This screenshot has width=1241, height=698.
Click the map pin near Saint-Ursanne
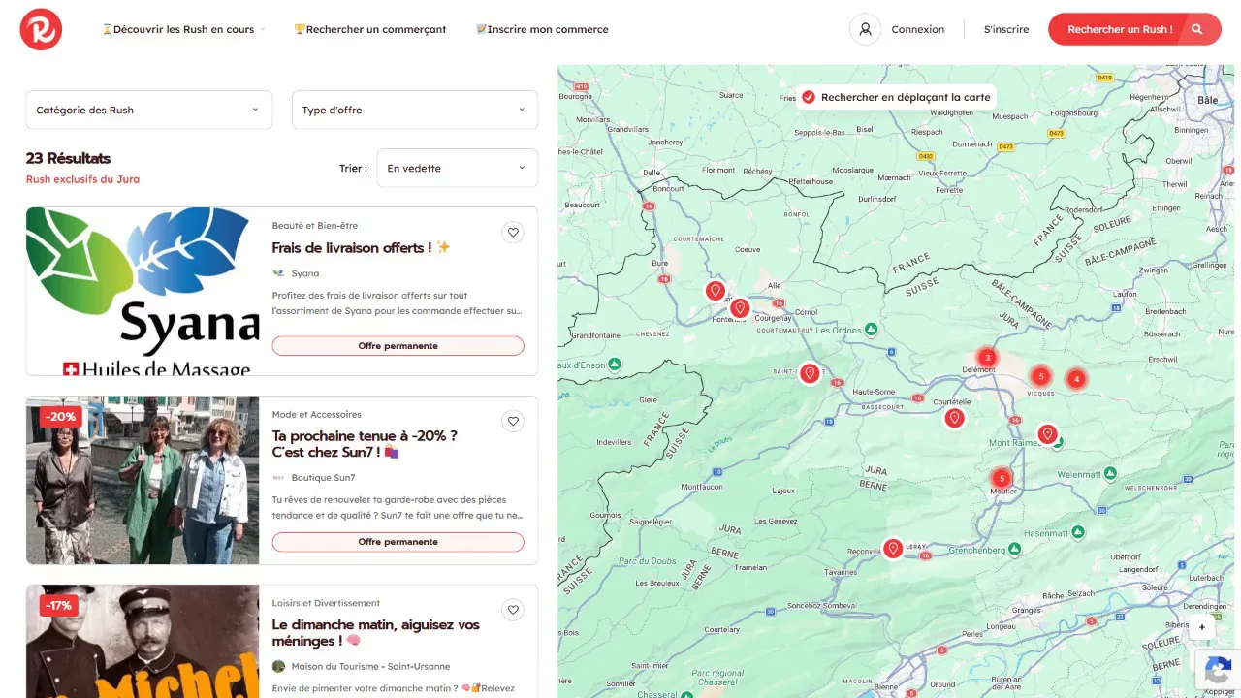pyautogui.click(x=810, y=372)
